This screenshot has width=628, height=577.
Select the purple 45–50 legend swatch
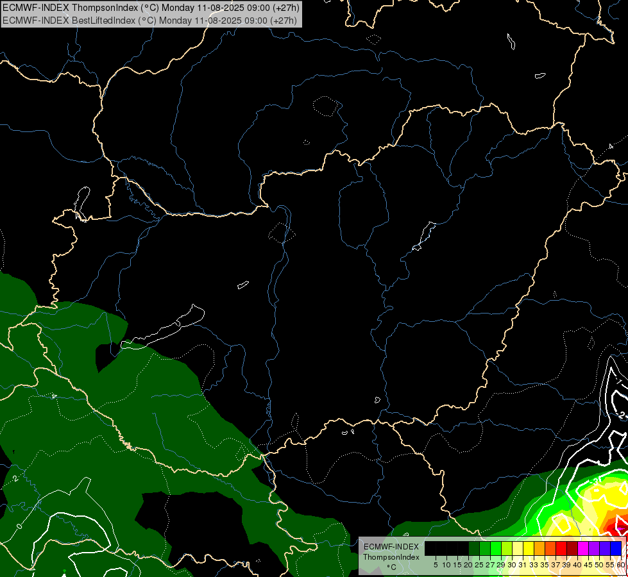pyautogui.click(x=594, y=548)
